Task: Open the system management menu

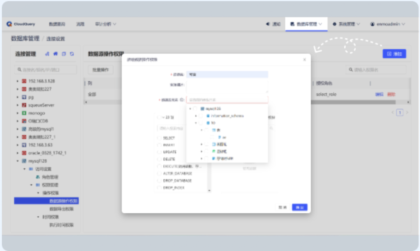Action: point(346,24)
